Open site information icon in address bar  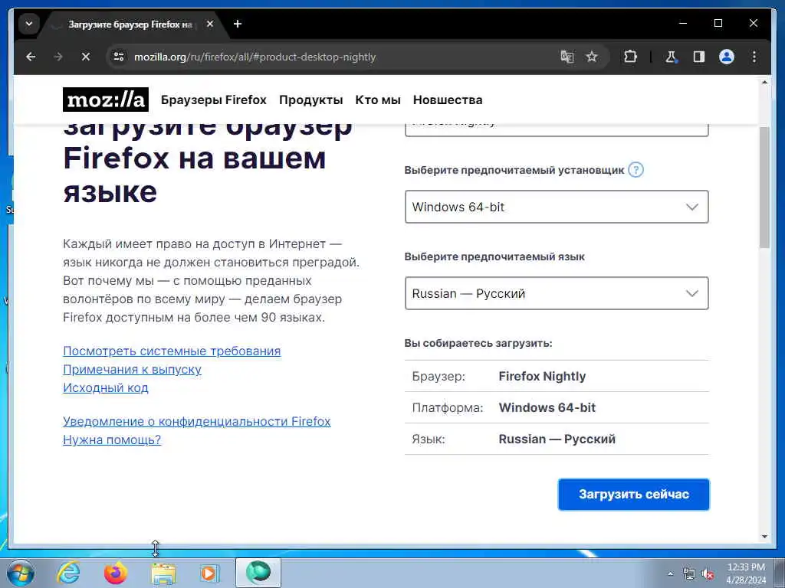coord(119,57)
